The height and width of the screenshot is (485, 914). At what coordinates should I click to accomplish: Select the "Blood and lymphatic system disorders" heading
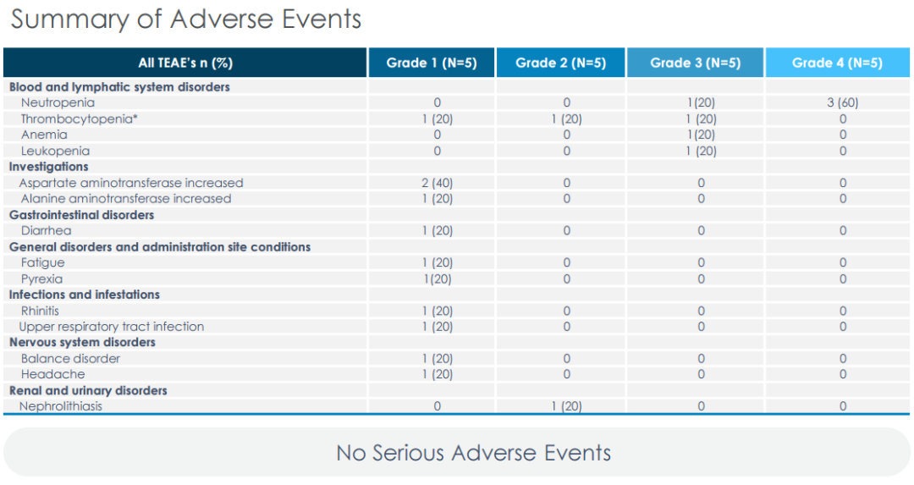point(119,87)
